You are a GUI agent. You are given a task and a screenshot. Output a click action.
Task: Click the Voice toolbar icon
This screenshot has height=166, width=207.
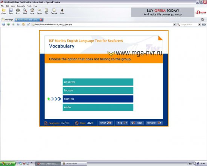coord(62,10)
